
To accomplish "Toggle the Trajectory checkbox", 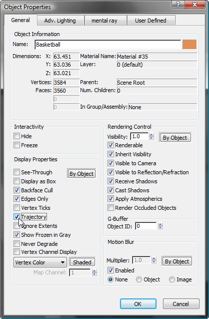I will (16, 217).
